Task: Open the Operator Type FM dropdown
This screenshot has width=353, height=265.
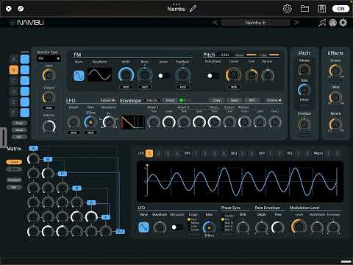Action: [x=49, y=58]
